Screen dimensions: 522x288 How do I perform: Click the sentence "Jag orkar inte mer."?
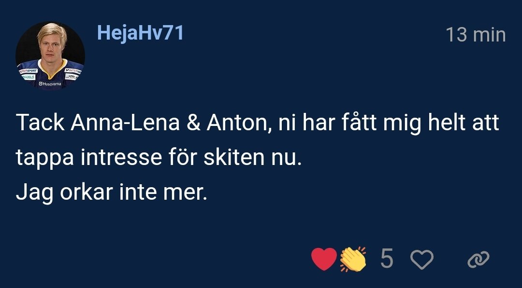[x=112, y=193]
